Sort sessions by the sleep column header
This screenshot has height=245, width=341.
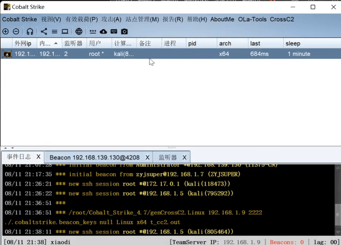click(312, 43)
